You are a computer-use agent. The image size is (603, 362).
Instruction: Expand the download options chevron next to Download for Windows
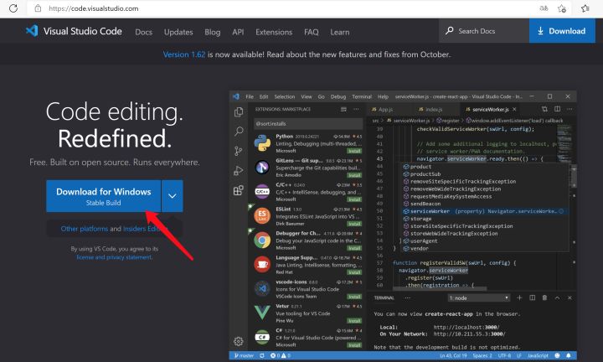(x=173, y=196)
